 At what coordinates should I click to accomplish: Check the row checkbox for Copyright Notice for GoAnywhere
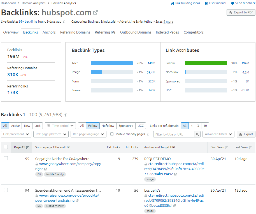click(x=6, y=158)
